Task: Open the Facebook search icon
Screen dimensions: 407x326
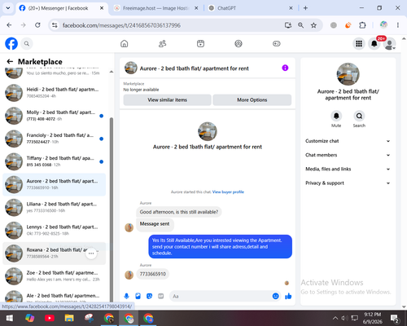Action: pyautogui.click(x=27, y=43)
